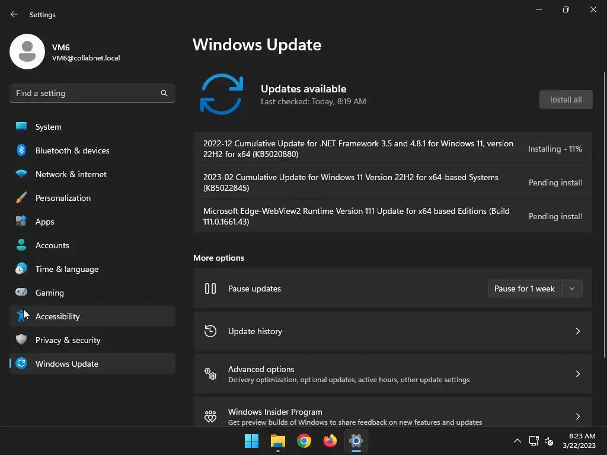Click the Install all button
The image size is (607, 455).
pyautogui.click(x=566, y=100)
